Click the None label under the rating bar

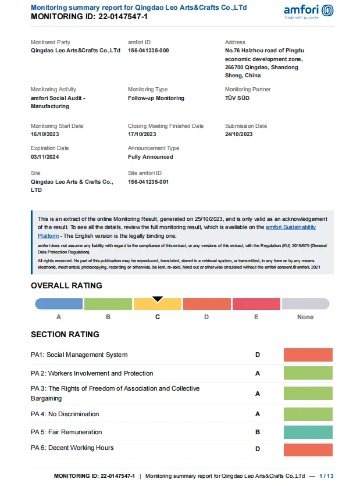305,317
